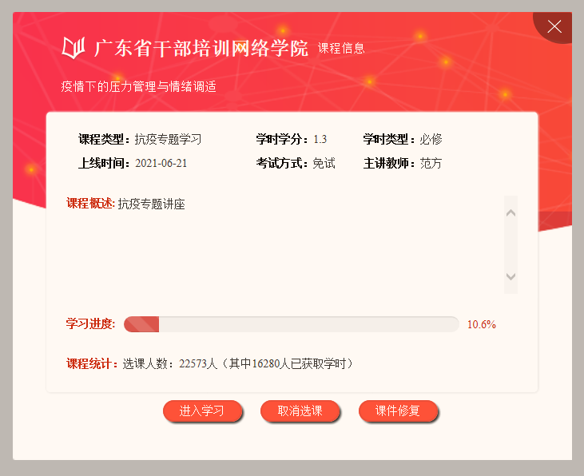Click the course type value 抗疫专题学习
This screenshot has width=584, height=476.
tap(168, 139)
